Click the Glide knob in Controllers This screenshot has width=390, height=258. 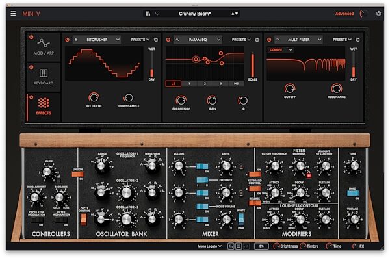tap(47, 172)
